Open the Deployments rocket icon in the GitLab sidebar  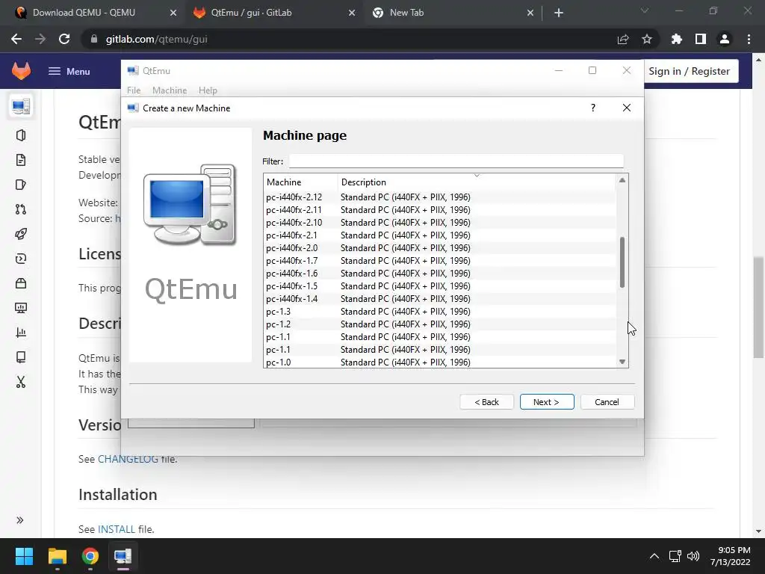tap(21, 234)
